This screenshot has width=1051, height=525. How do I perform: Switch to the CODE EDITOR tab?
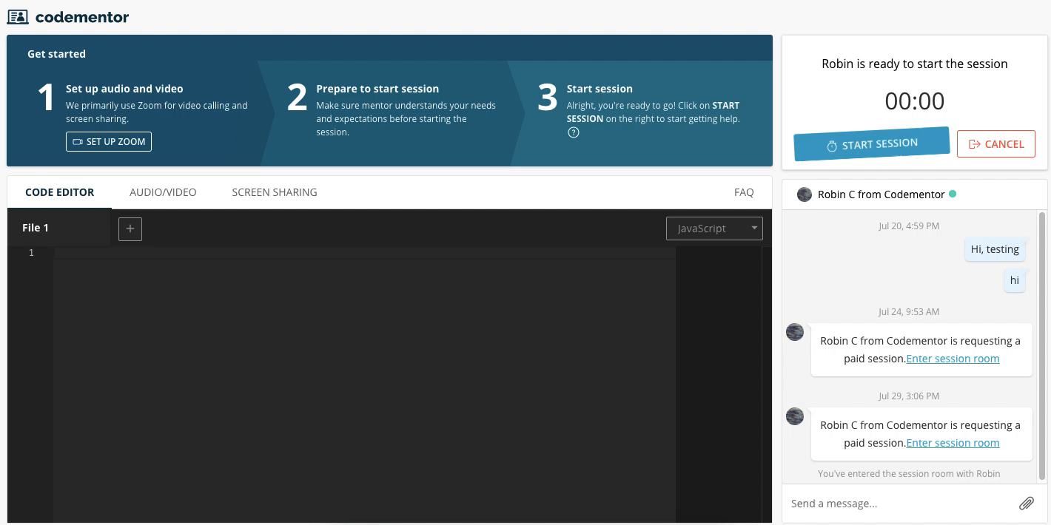60,192
